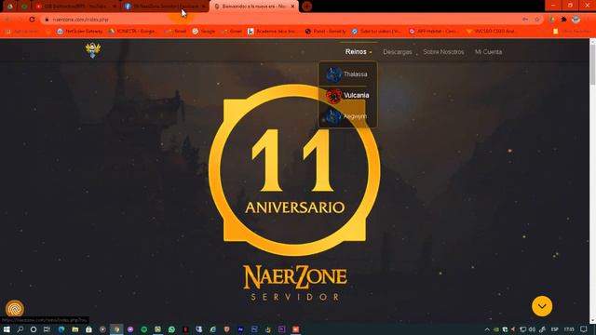Click the orange fingerprint icon at bottom left
596x335 pixels.
(x=15, y=308)
